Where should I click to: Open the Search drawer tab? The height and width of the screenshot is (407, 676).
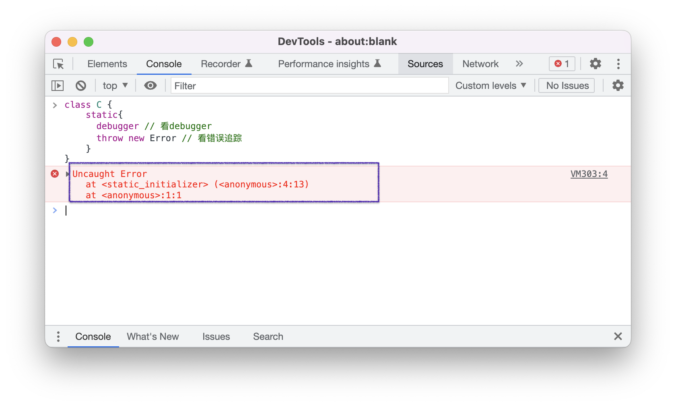[x=268, y=337]
